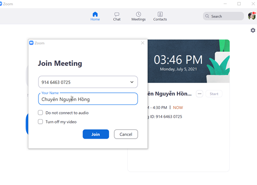This screenshot has width=257, height=185.
Task: Start the scheduled meeting
Action: click(x=214, y=94)
